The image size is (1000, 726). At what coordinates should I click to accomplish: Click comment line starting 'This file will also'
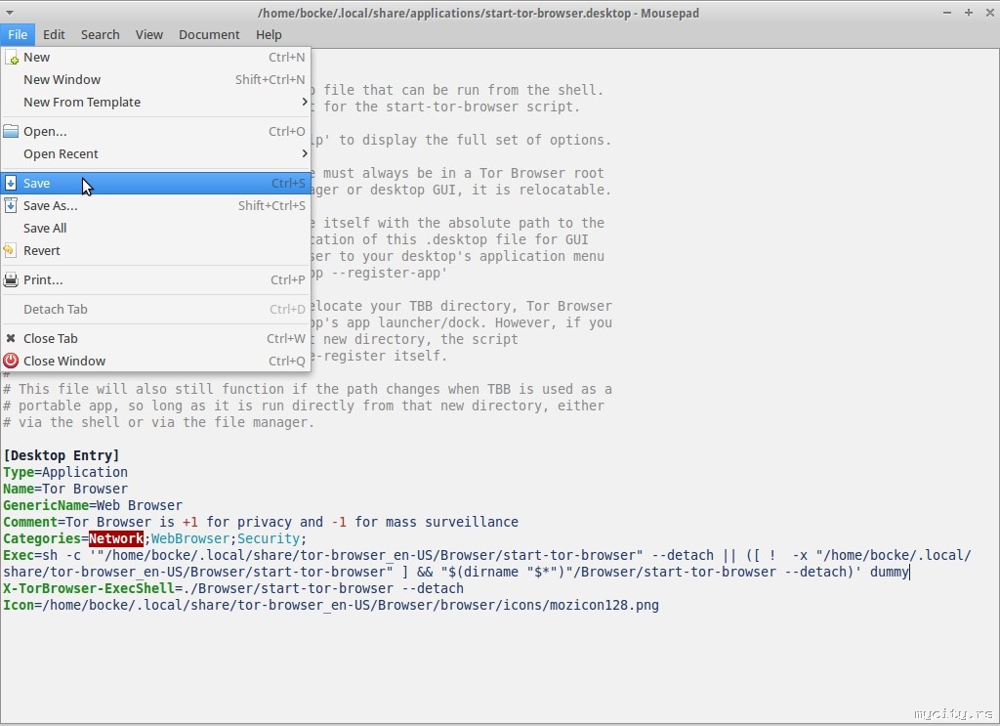(x=308, y=389)
